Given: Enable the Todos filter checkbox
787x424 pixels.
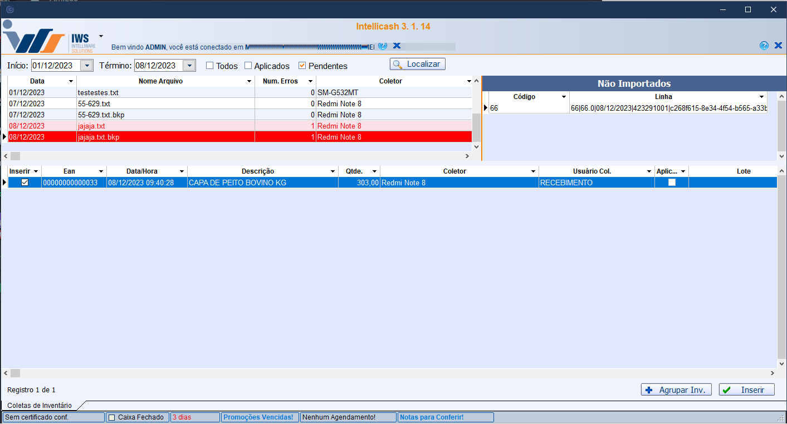Looking at the screenshot, I should coord(210,66).
